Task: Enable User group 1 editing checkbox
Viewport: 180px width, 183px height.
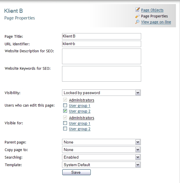Action: (65, 105)
